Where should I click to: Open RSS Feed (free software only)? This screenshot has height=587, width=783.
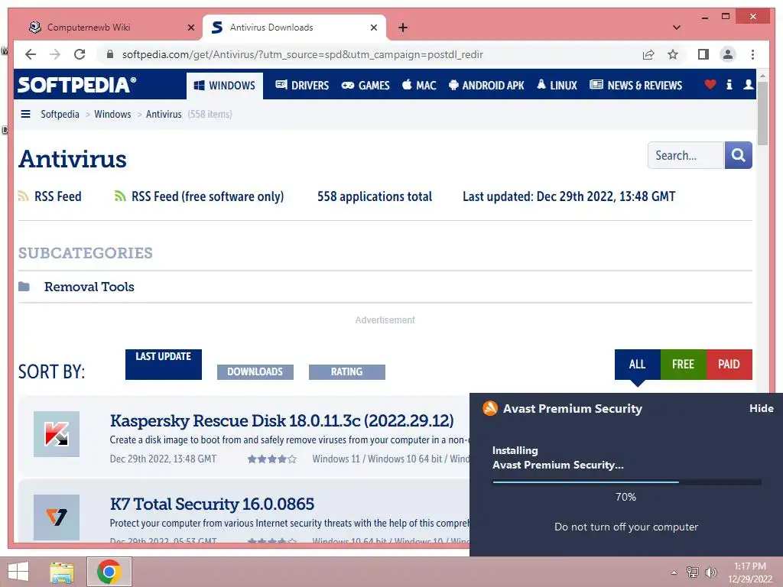click(208, 196)
